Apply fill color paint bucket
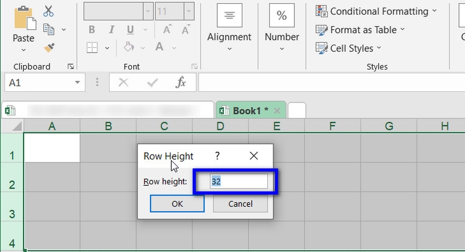Screen dimensions: 465x252 129,47
